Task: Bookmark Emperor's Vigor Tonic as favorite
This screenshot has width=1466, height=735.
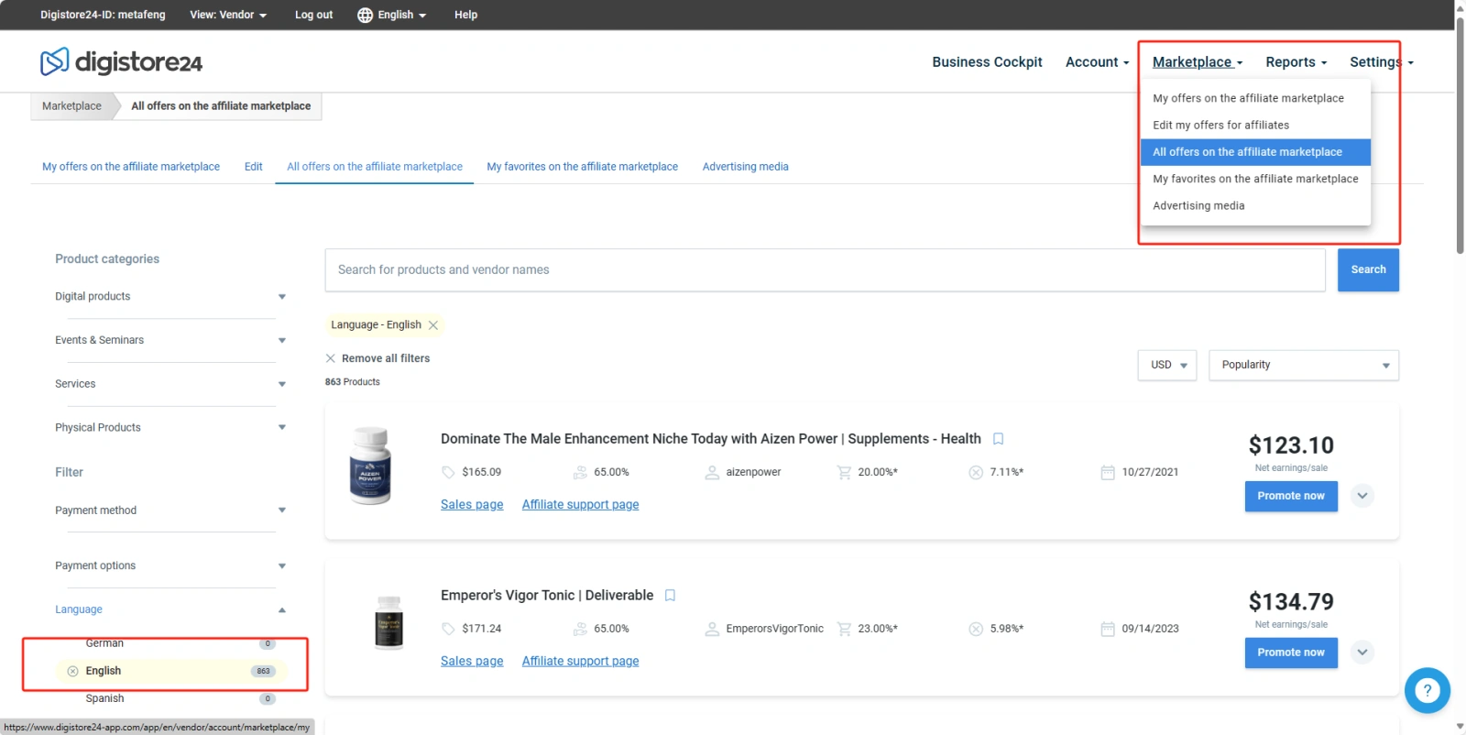Action: tap(670, 596)
